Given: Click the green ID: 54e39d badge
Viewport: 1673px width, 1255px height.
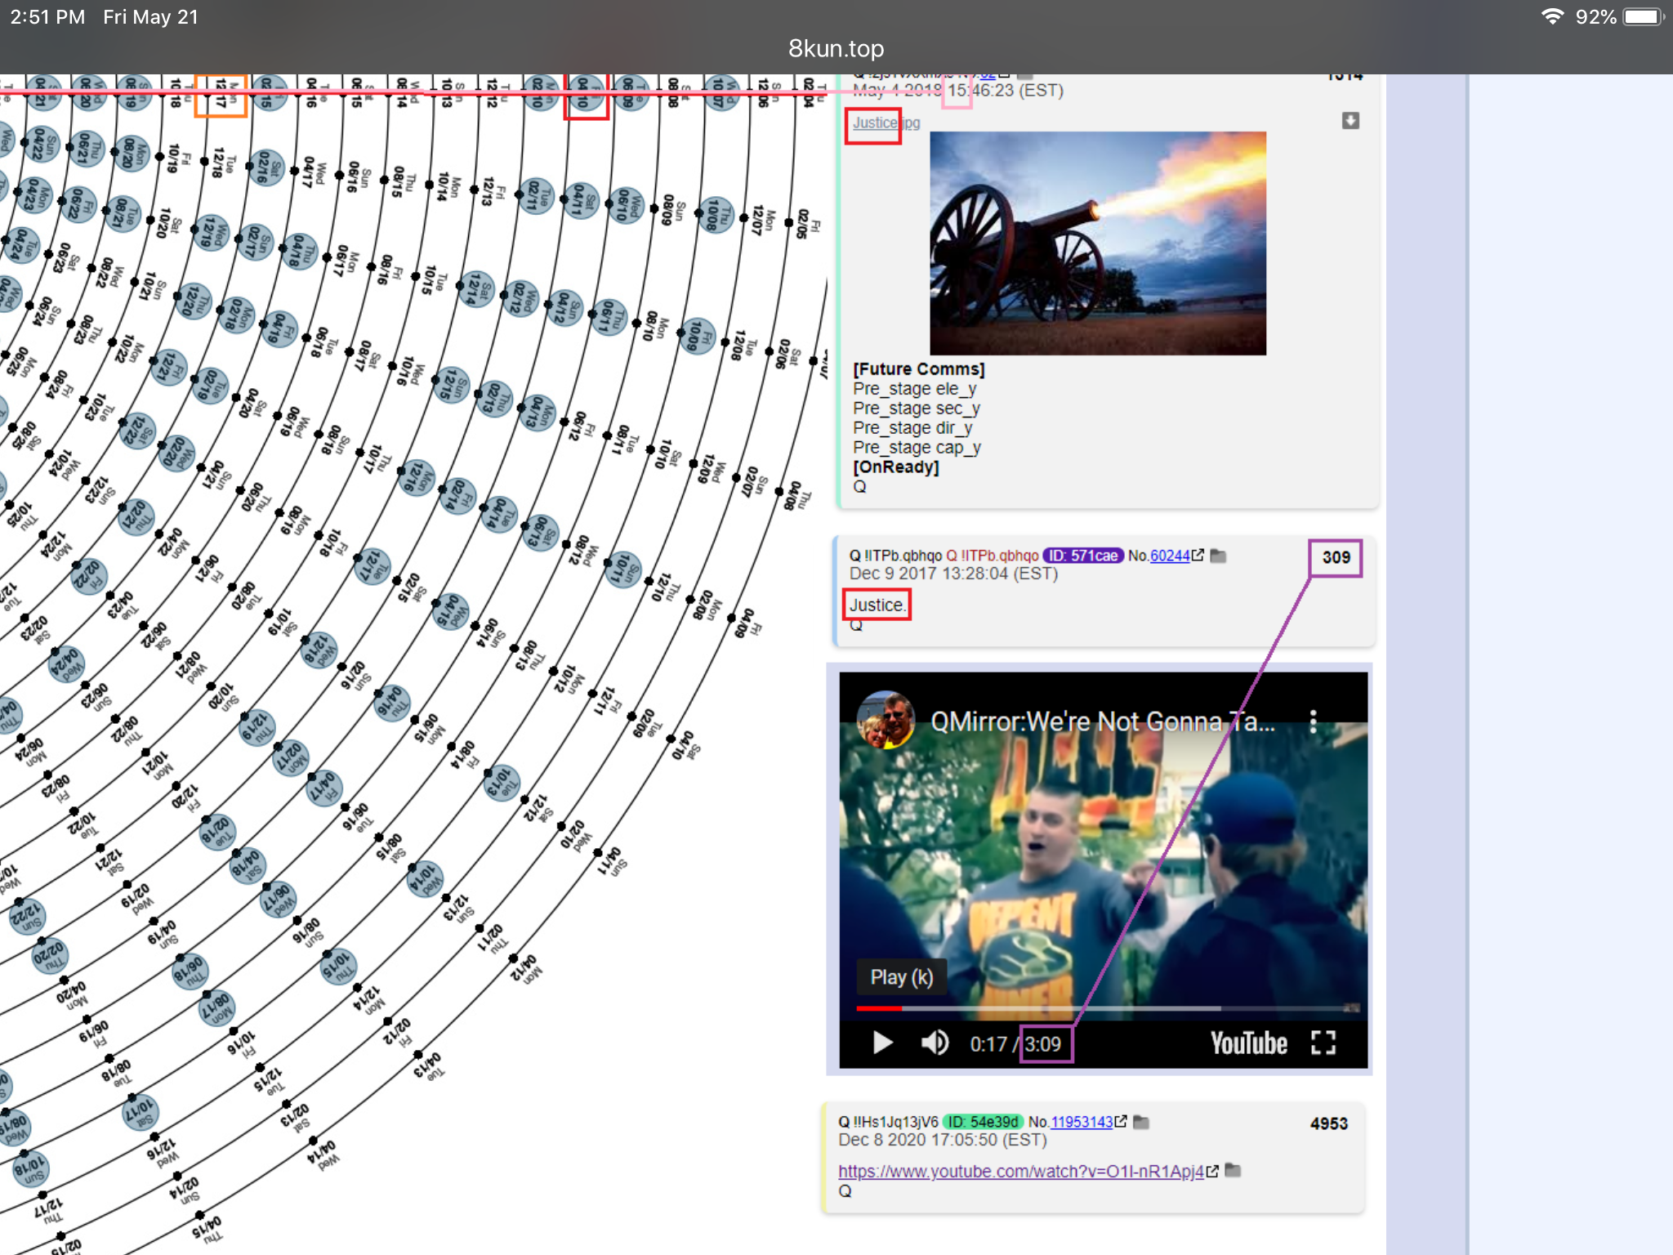Looking at the screenshot, I should (983, 1123).
